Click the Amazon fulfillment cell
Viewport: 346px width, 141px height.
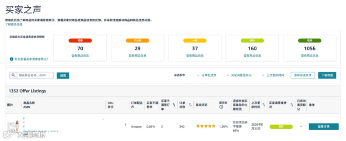136,126
